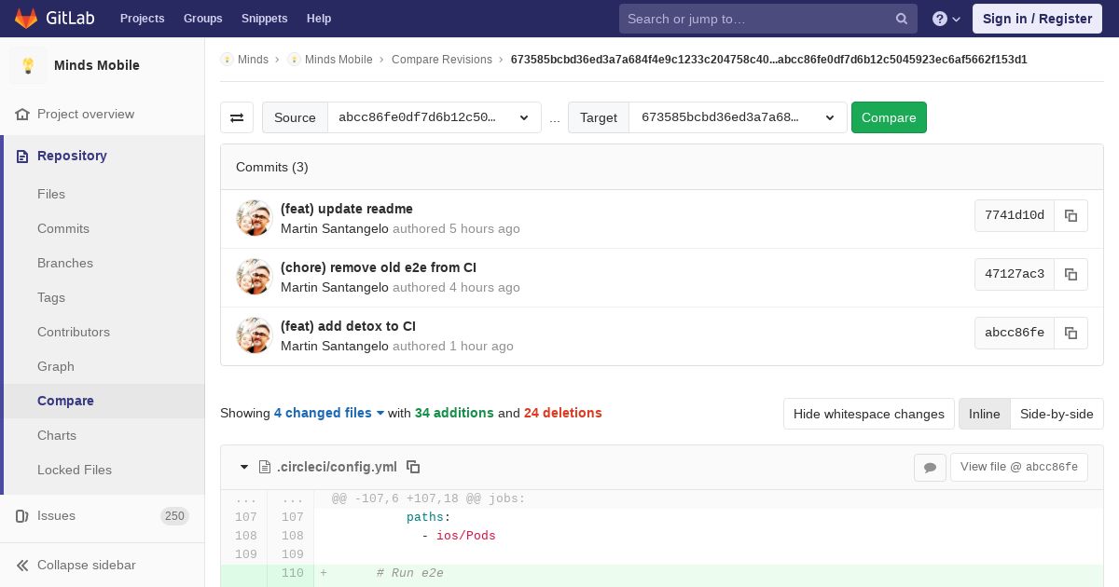Click Minds Mobile icon in breadcrumb
1119x587 pixels.
[294, 60]
